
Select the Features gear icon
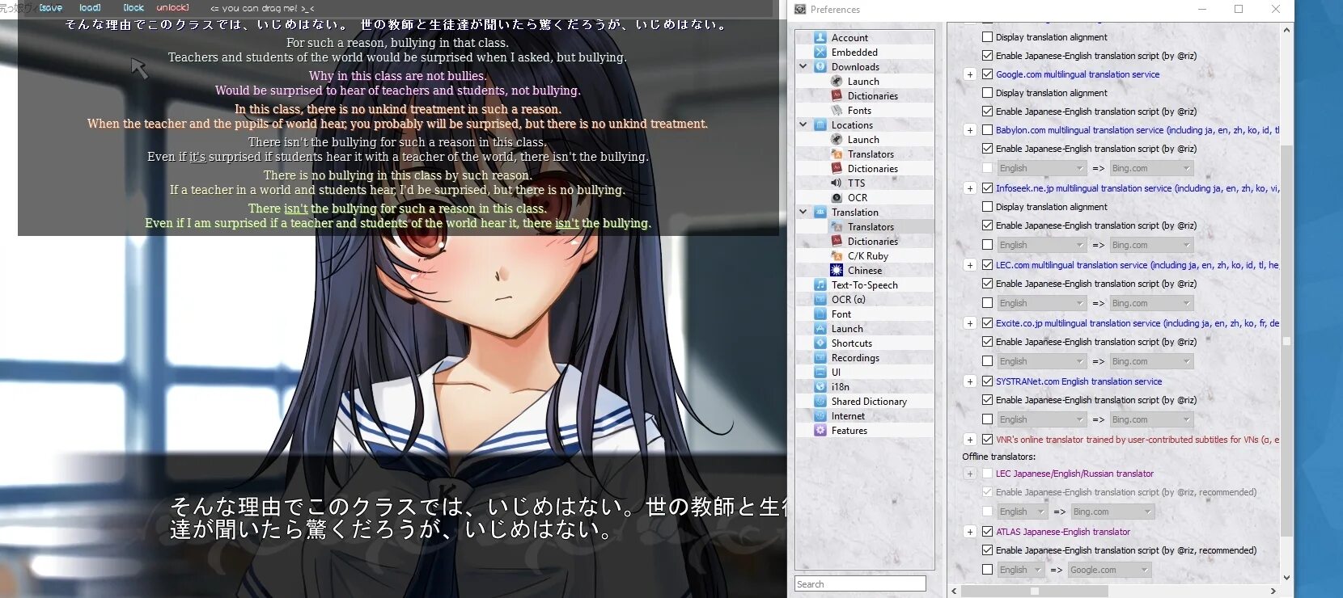click(820, 431)
